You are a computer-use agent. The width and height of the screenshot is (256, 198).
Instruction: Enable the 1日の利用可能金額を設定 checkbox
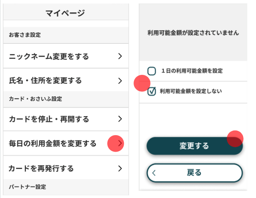pos(152,71)
